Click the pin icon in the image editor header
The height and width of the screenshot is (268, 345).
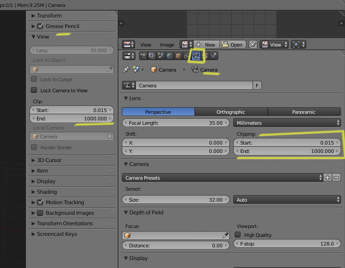(x=253, y=44)
